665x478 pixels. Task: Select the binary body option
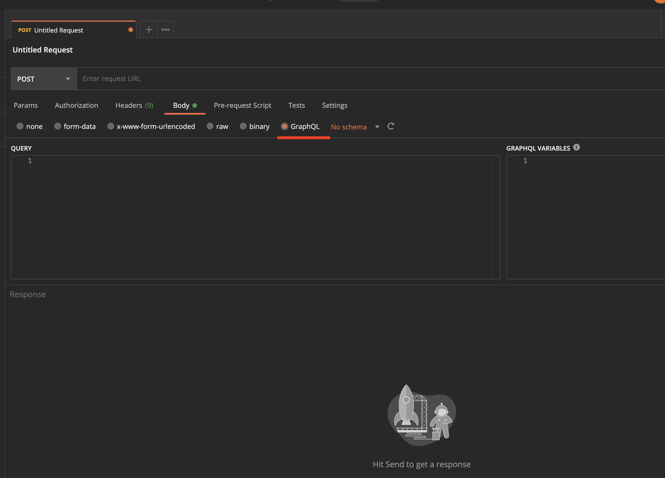click(243, 126)
